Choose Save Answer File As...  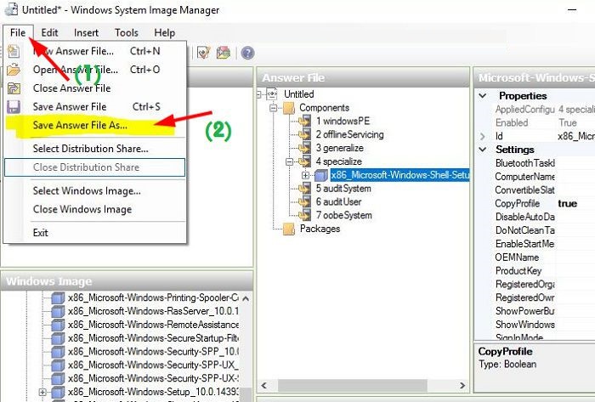95,125
